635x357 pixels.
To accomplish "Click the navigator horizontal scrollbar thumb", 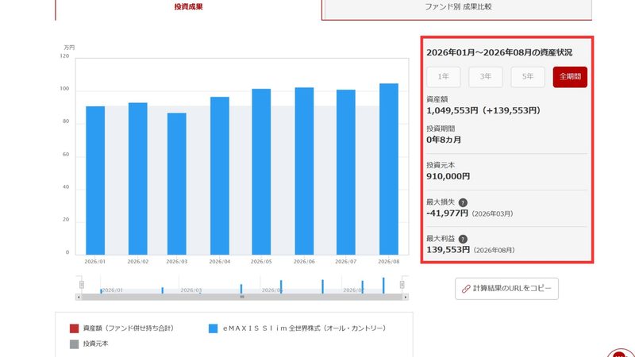I will pyautogui.click(x=242, y=297).
